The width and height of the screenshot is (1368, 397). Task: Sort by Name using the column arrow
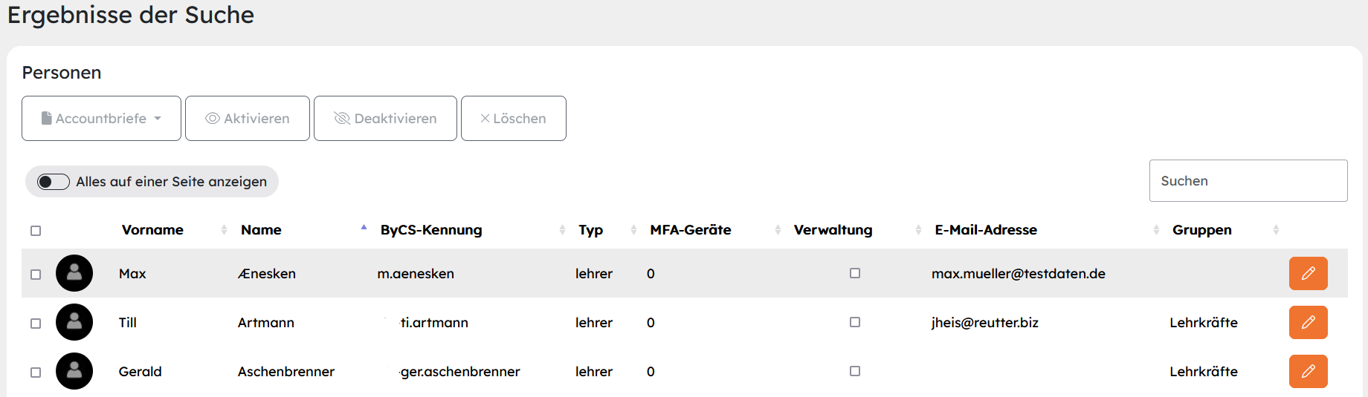(364, 229)
